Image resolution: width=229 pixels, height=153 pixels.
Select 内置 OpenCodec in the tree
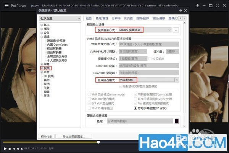57,45
